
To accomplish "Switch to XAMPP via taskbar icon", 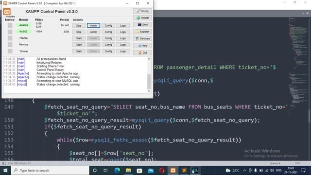I will point(173,171).
